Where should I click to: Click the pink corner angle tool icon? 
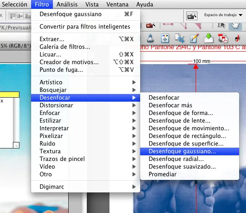(183, 25)
